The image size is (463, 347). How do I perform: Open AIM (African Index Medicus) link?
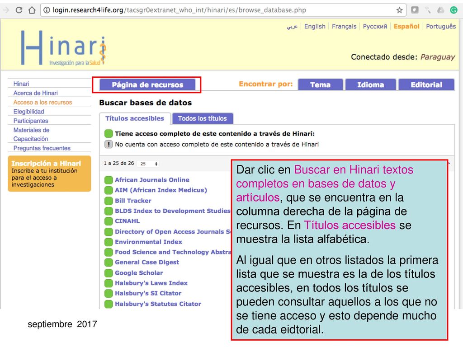[161, 190]
